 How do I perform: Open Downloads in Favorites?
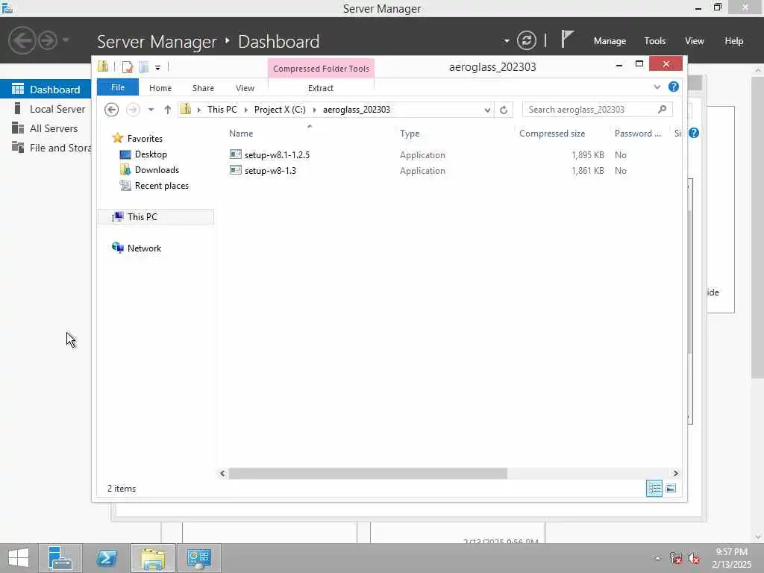[x=157, y=170]
